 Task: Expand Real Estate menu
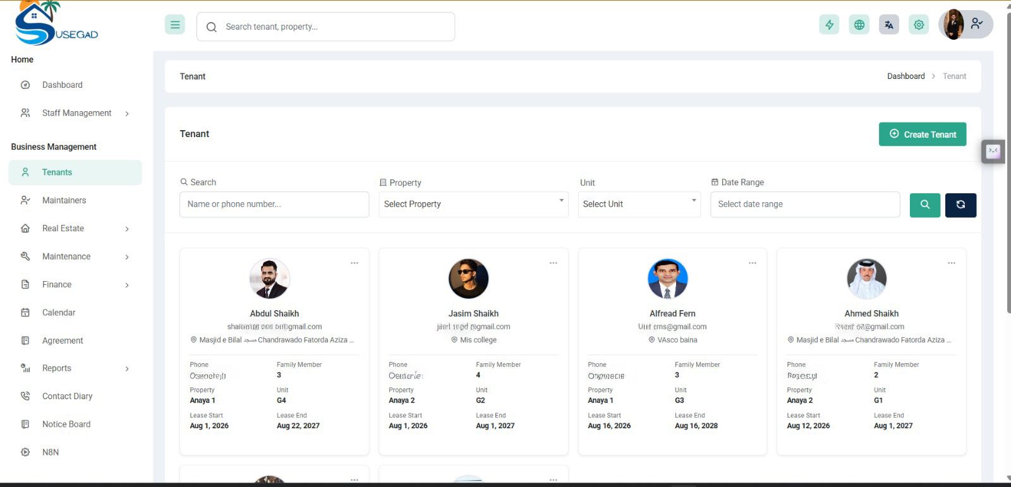[75, 228]
